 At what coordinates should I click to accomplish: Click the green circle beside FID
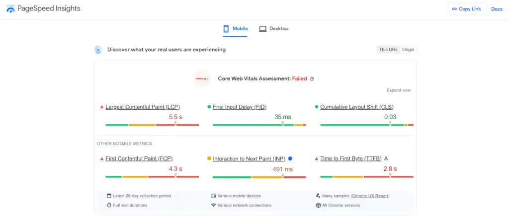coord(209,107)
